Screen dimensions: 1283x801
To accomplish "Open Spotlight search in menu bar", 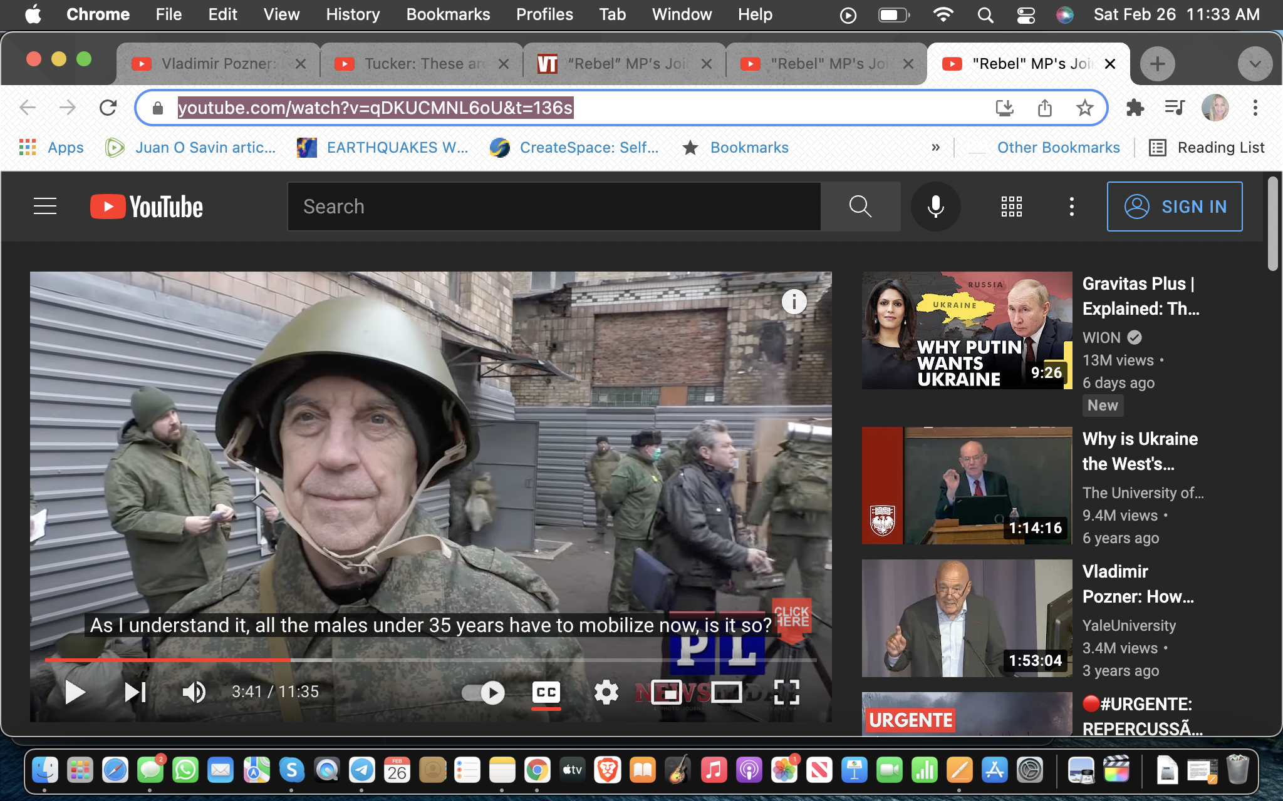I will click(985, 14).
